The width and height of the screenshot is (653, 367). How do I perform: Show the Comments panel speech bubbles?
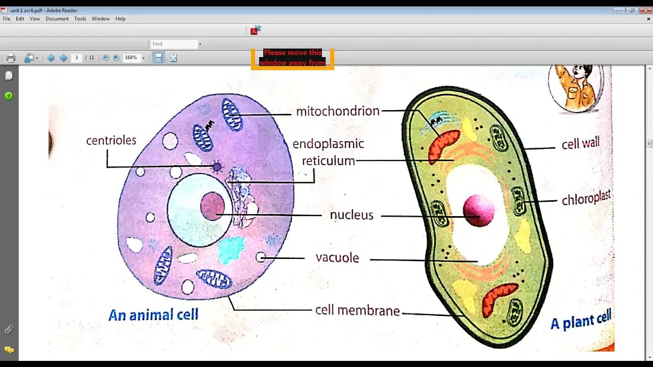[9, 350]
